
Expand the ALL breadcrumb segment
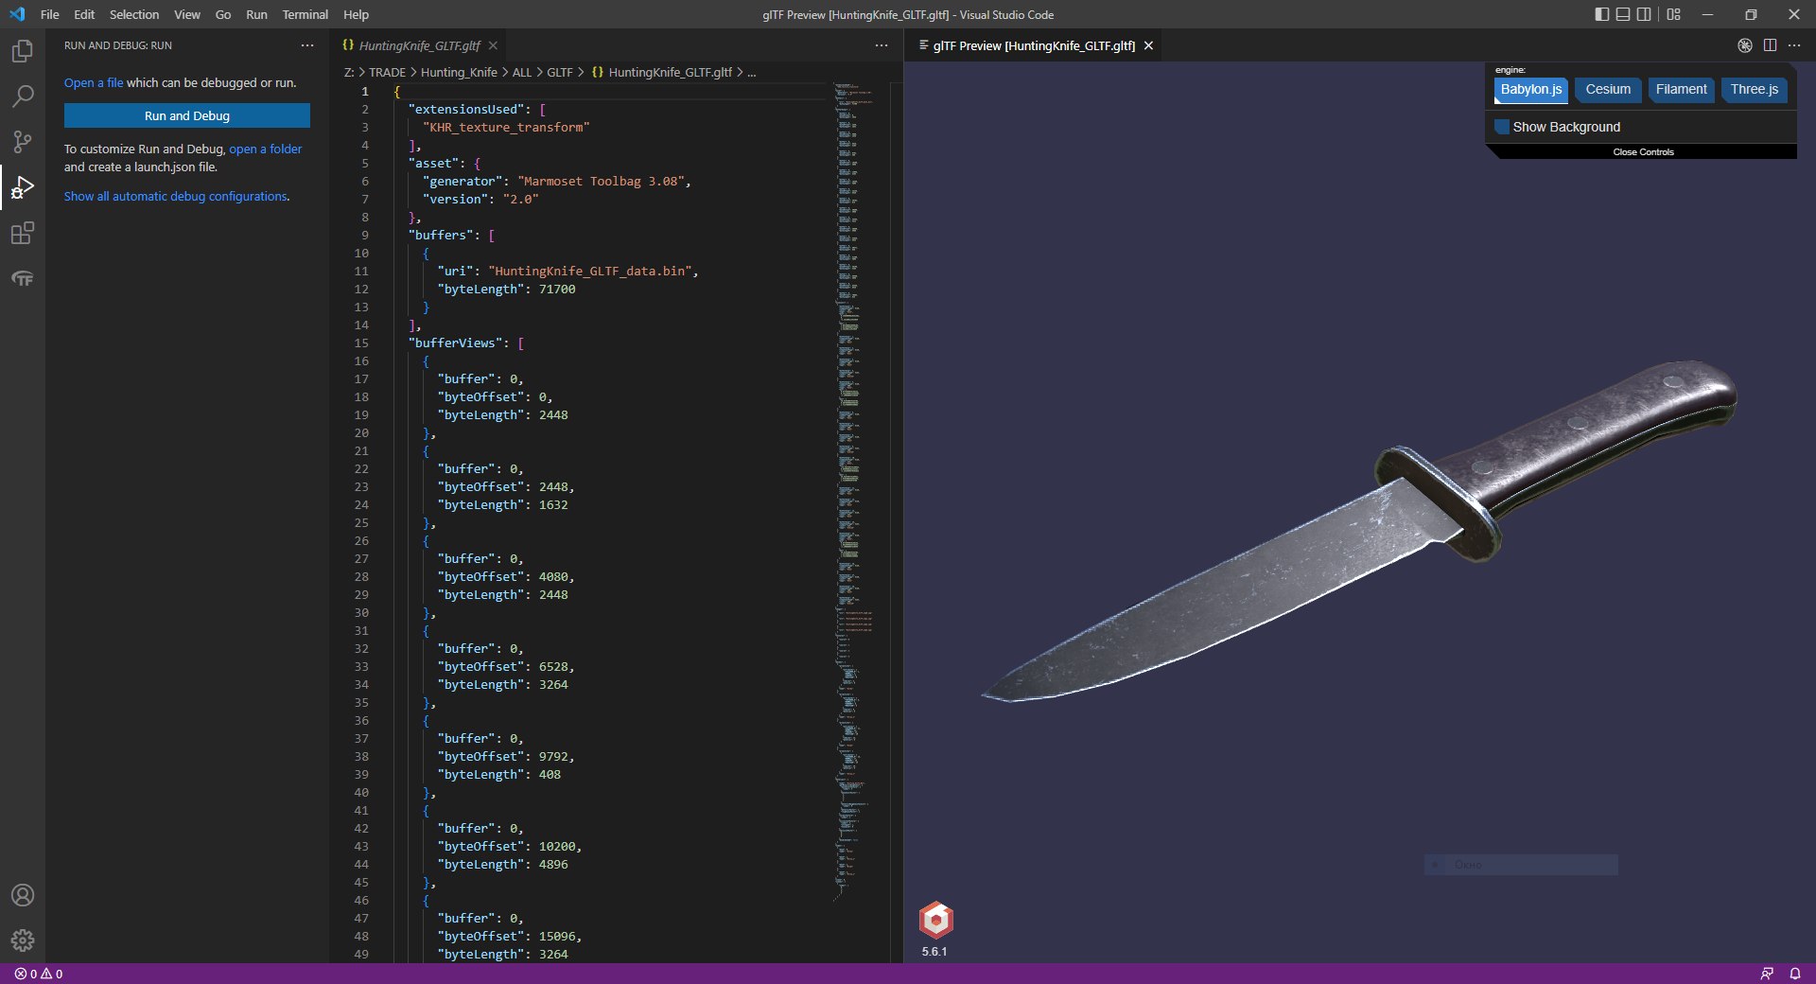pyautogui.click(x=522, y=72)
